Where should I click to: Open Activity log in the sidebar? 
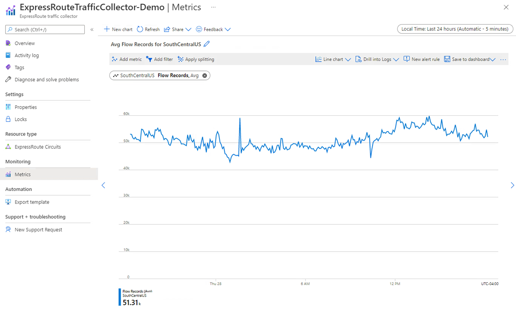click(x=27, y=55)
